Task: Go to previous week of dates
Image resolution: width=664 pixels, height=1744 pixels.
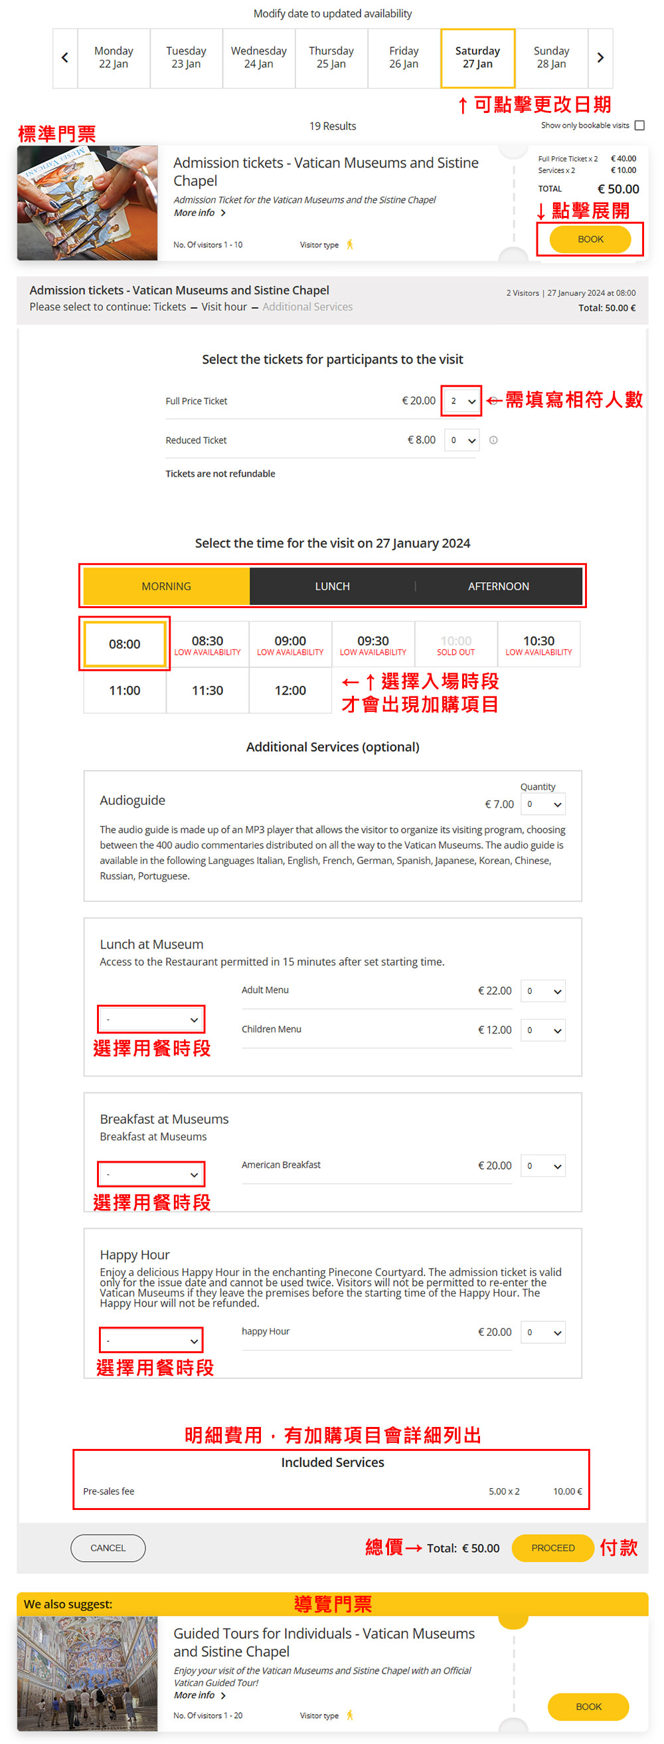Action: pyautogui.click(x=65, y=58)
